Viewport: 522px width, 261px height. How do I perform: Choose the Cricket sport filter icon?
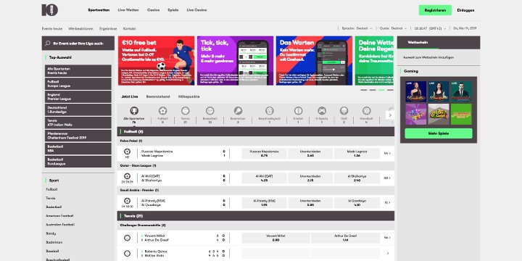click(x=298, y=111)
